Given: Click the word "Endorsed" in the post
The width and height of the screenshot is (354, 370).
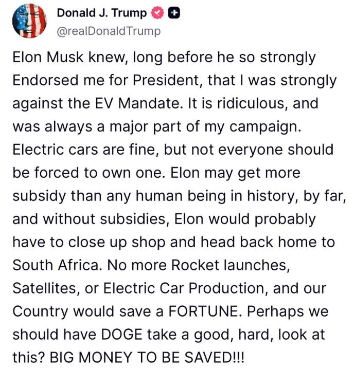Looking at the screenshot, I should point(45,80).
